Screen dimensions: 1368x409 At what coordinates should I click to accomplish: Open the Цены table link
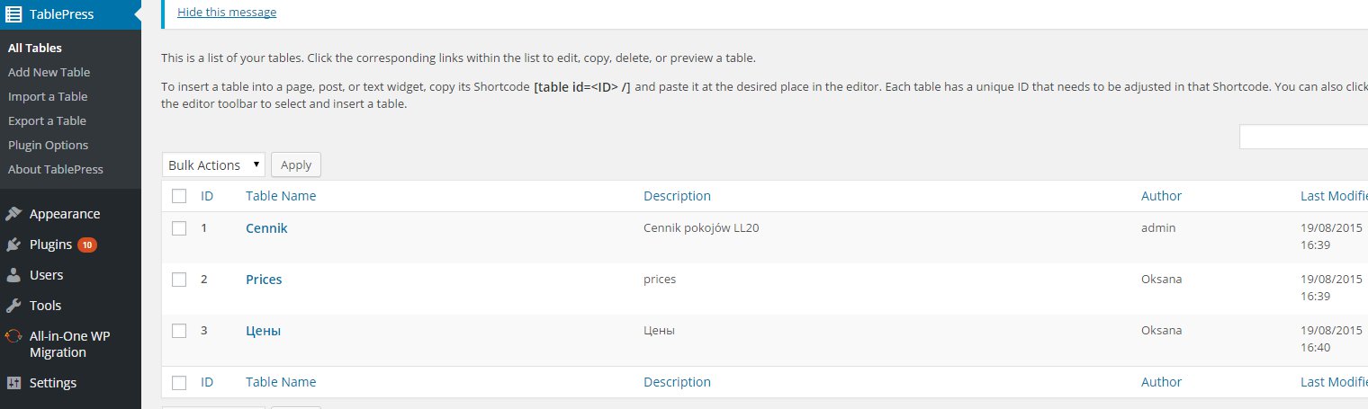[263, 331]
